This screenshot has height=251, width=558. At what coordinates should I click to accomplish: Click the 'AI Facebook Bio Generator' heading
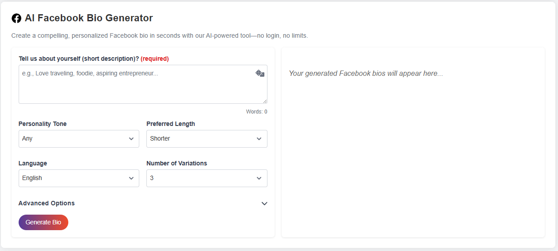coord(89,18)
